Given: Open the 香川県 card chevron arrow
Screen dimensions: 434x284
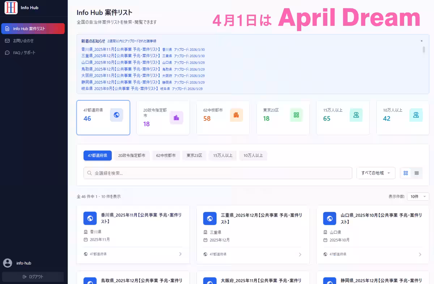Looking at the screenshot, I should click(x=180, y=254).
